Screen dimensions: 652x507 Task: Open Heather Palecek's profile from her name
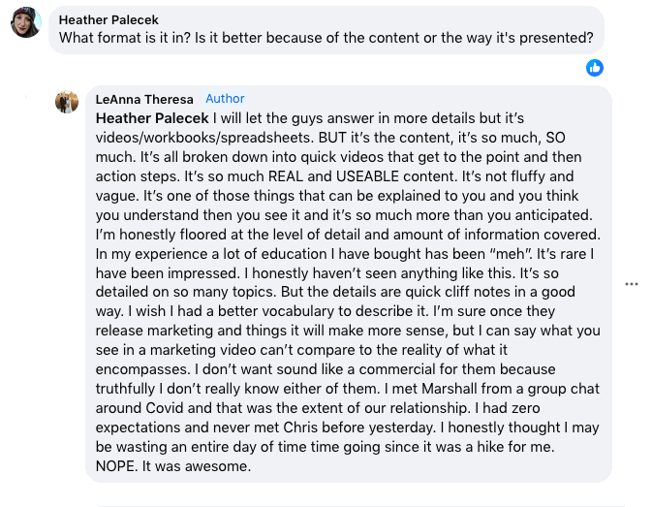point(109,20)
